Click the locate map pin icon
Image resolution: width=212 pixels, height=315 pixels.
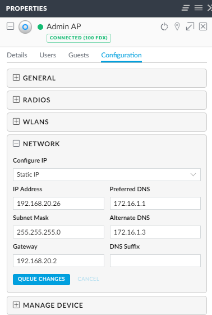177,26
